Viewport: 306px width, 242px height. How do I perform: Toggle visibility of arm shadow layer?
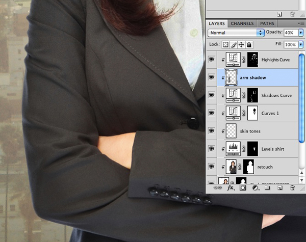pos(212,77)
